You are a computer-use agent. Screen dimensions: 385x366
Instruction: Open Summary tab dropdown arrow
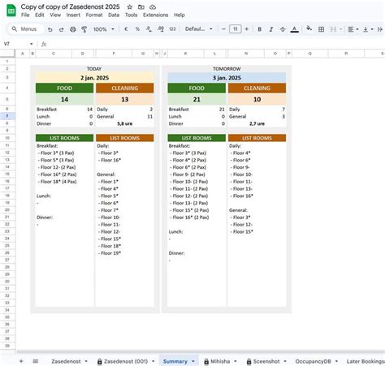(193, 361)
